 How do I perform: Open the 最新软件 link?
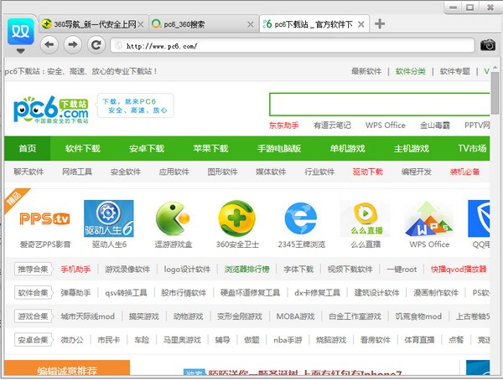(366, 71)
